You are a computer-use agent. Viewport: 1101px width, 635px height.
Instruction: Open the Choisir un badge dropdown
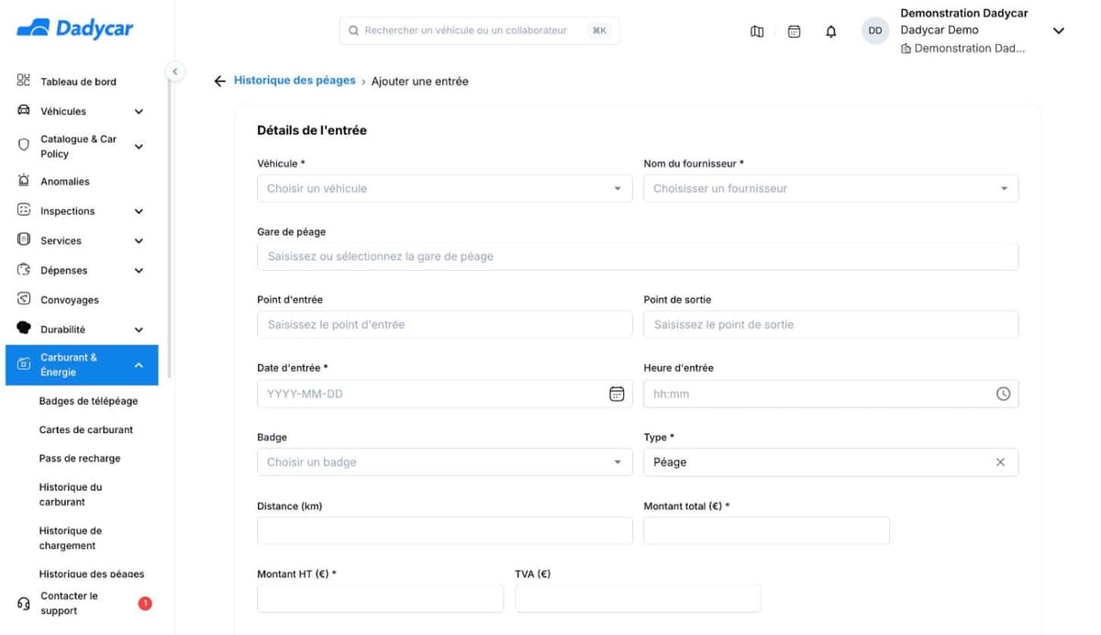[445, 462]
